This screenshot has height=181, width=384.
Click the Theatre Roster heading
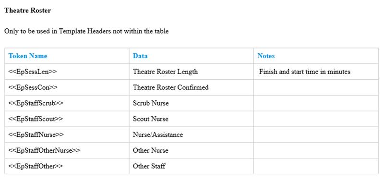tap(28, 11)
